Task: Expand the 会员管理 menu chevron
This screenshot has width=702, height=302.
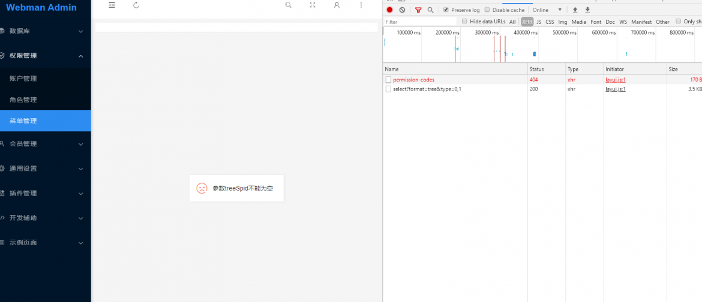Action: click(x=81, y=144)
